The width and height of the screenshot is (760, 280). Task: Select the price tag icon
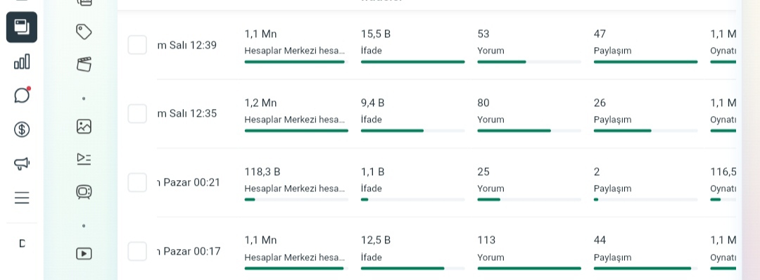[84, 32]
